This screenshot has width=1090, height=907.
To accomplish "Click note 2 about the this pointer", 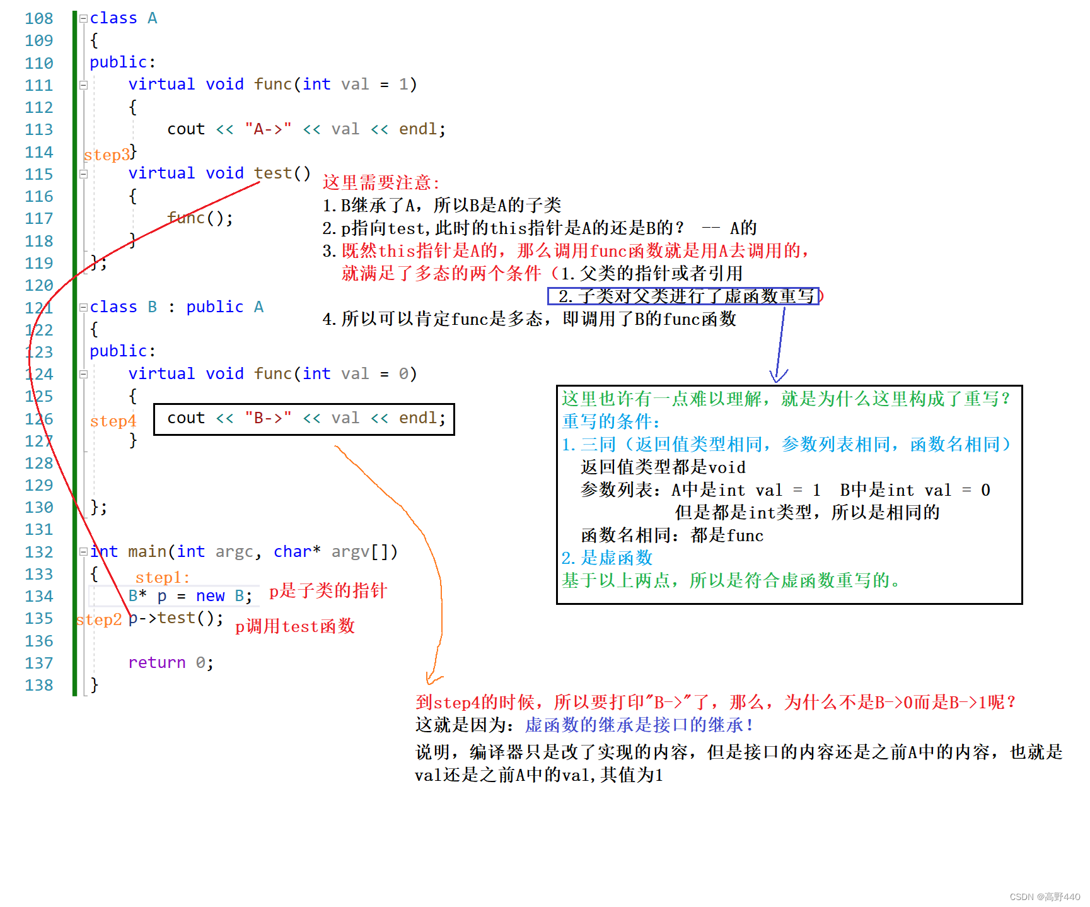I will [x=540, y=228].
